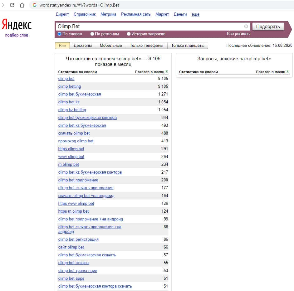This screenshot has width=294, height=291.
Task: Switch to Только телефоны tab
Action: tap(146, 46)
